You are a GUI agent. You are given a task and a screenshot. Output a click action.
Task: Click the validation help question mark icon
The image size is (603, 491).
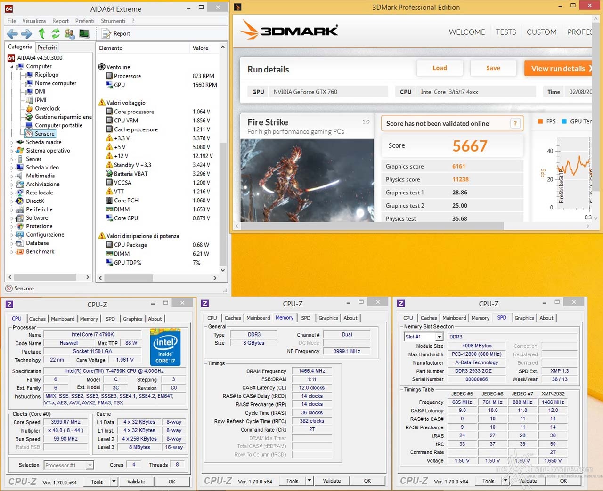coord(515,123)
